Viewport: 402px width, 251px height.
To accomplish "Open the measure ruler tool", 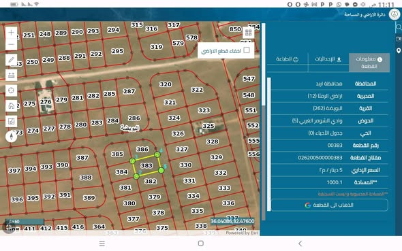I will click(11, 76).
